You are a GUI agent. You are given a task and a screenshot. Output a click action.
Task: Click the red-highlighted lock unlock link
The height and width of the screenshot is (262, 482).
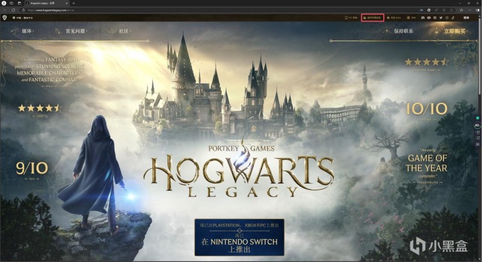372,18
